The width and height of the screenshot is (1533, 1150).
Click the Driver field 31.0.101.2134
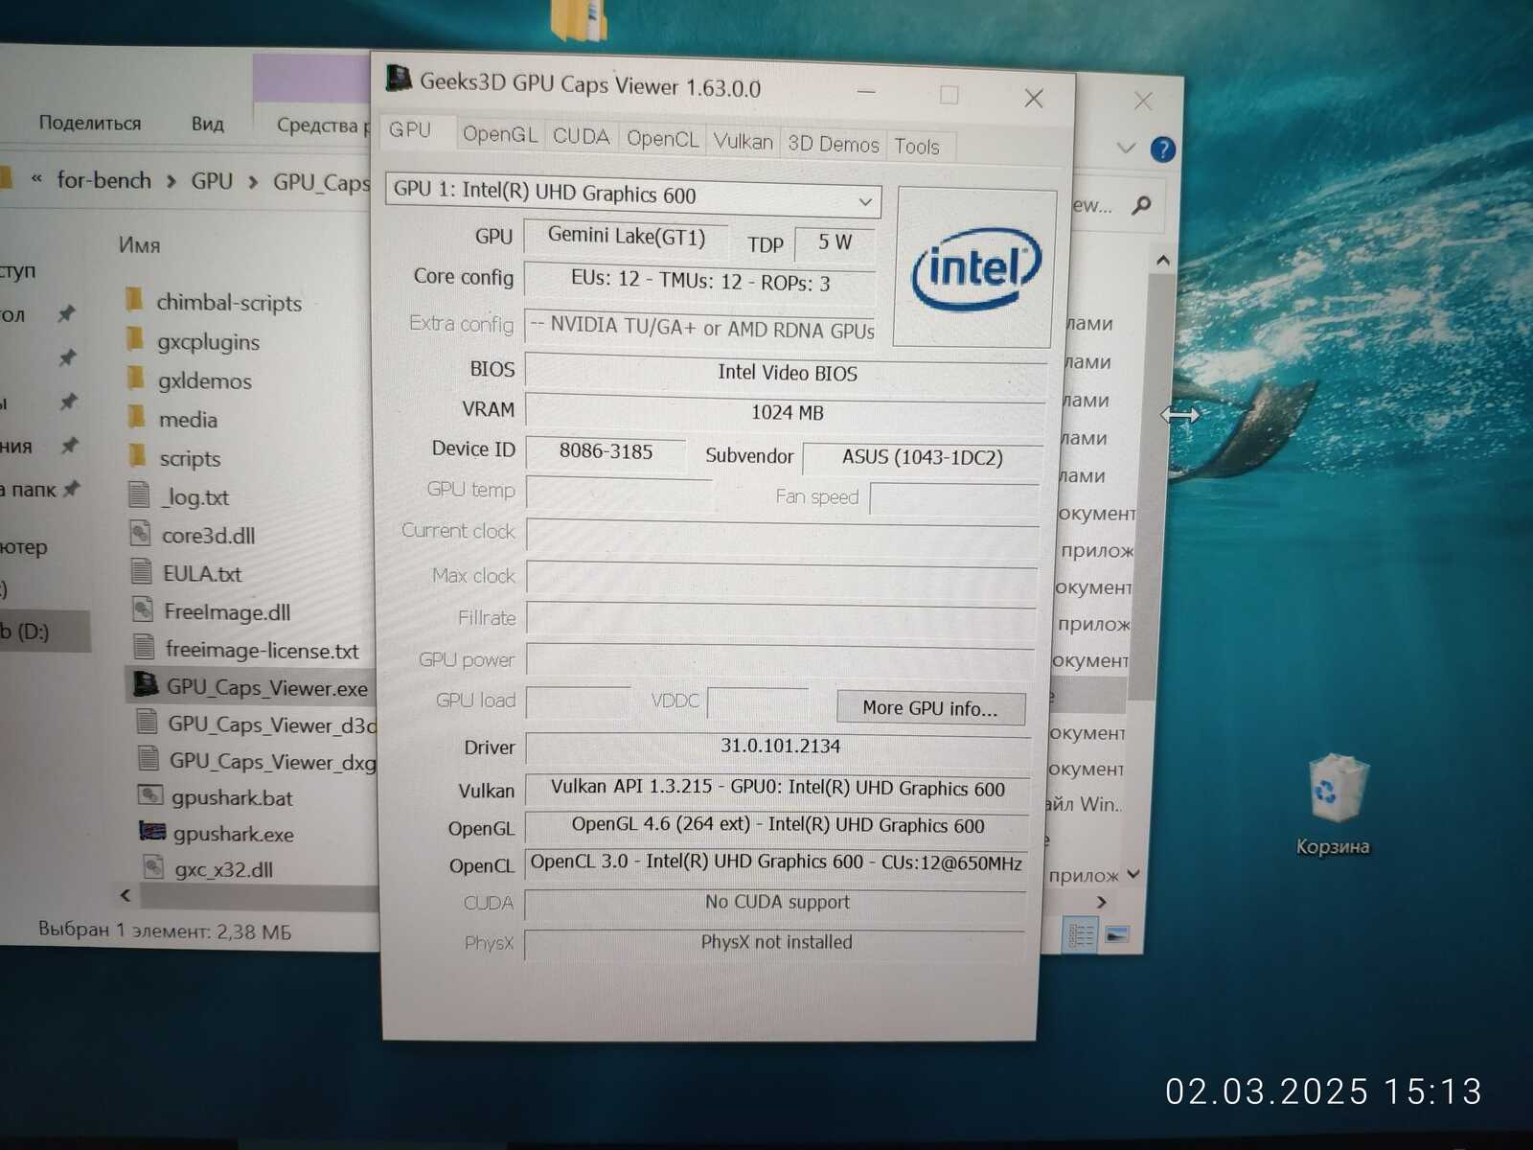click(779, 747)
